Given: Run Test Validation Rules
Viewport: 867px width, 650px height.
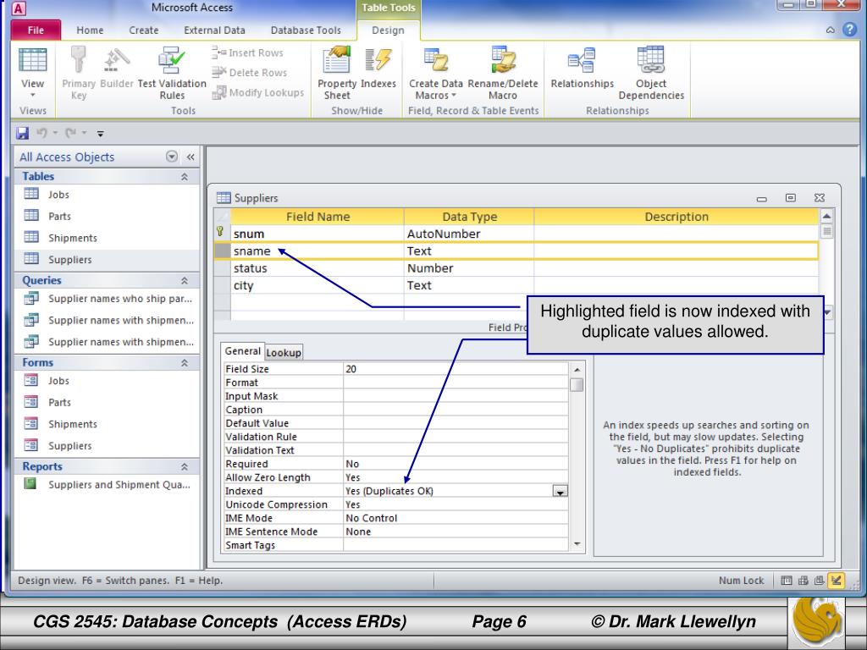Looking at the screenshot, I should click(172, 73).
